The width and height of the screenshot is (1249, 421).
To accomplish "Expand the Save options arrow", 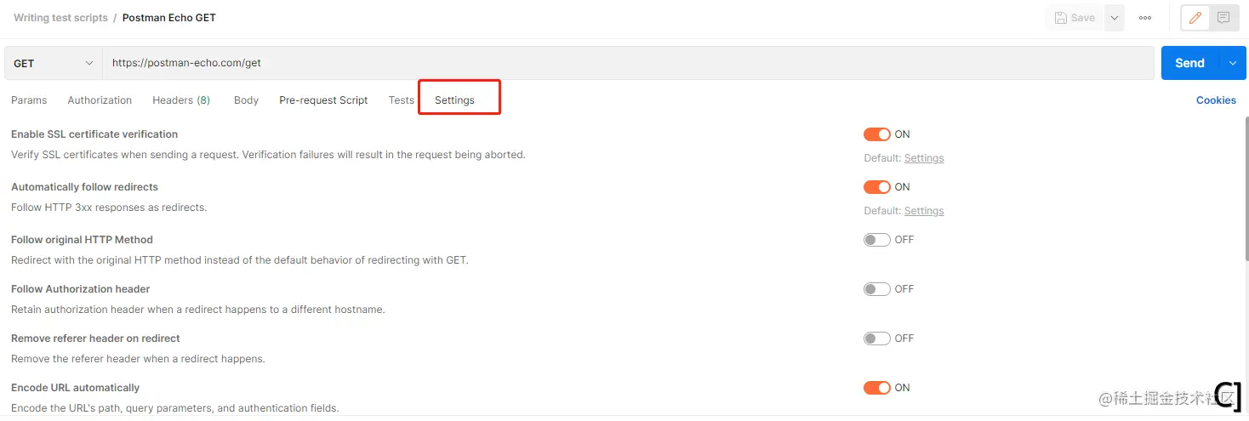I will point(1114,18).
